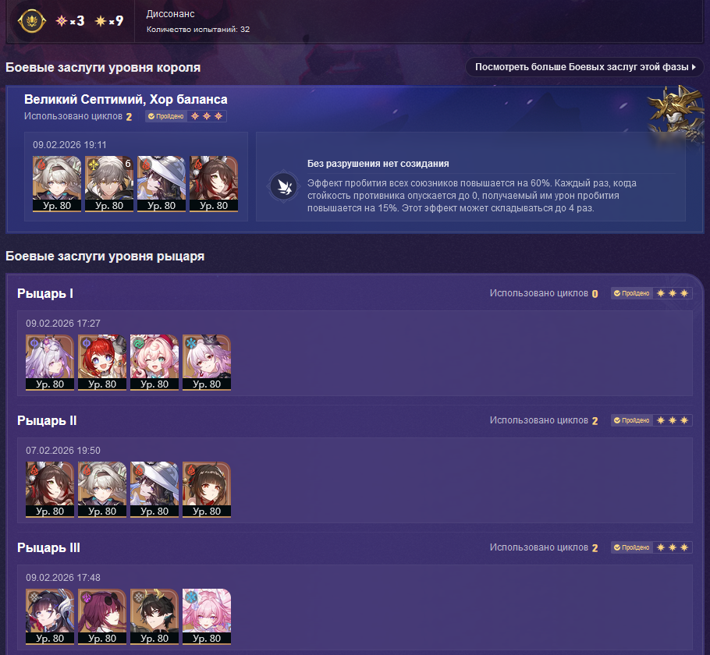This screenshot has height=655, width=710.
Task: Click white-hat character in king-level team
Action: (162, 184)
